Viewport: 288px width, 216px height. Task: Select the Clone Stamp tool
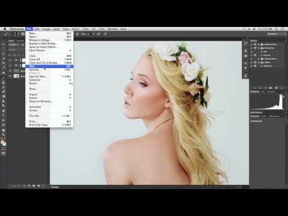coord(3,82)
